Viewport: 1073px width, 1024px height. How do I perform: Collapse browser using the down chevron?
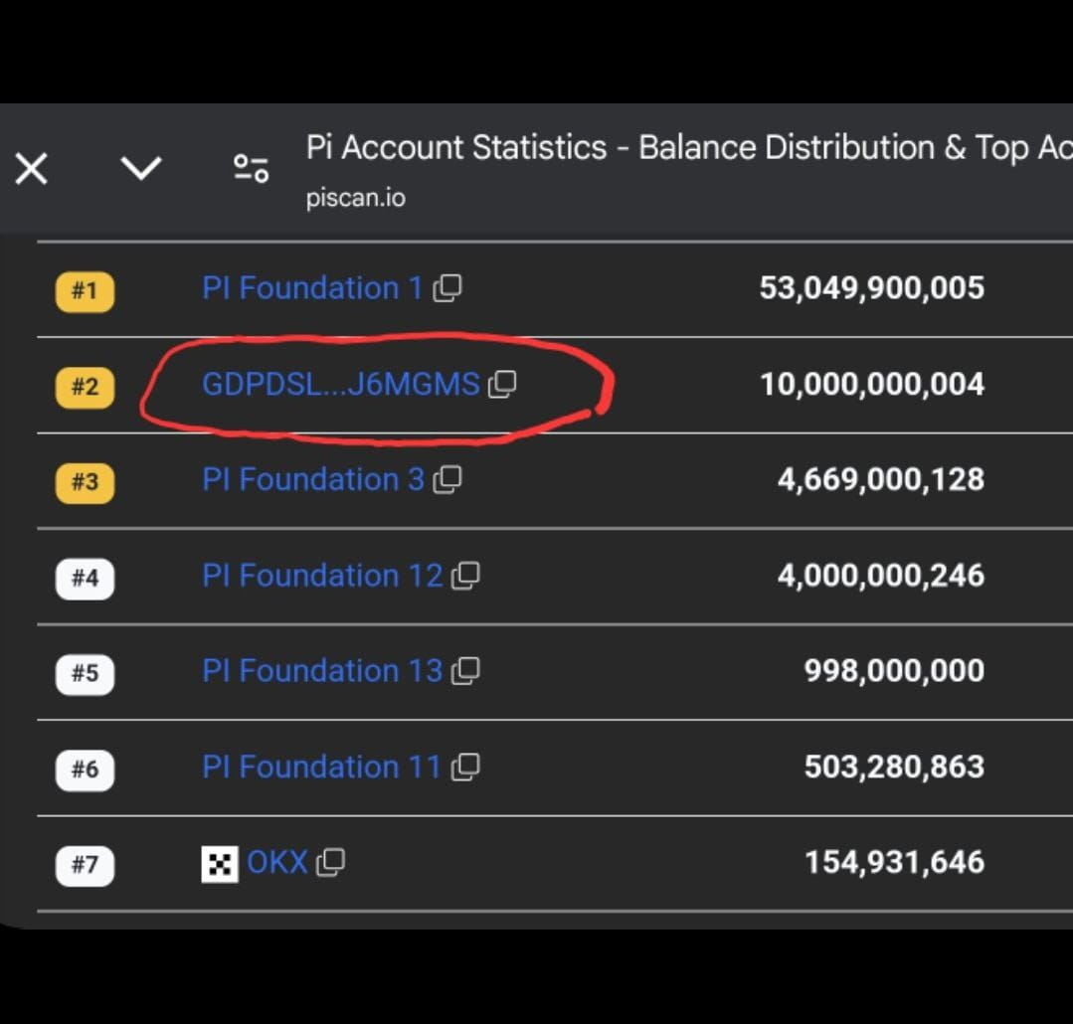pos(141,168)
